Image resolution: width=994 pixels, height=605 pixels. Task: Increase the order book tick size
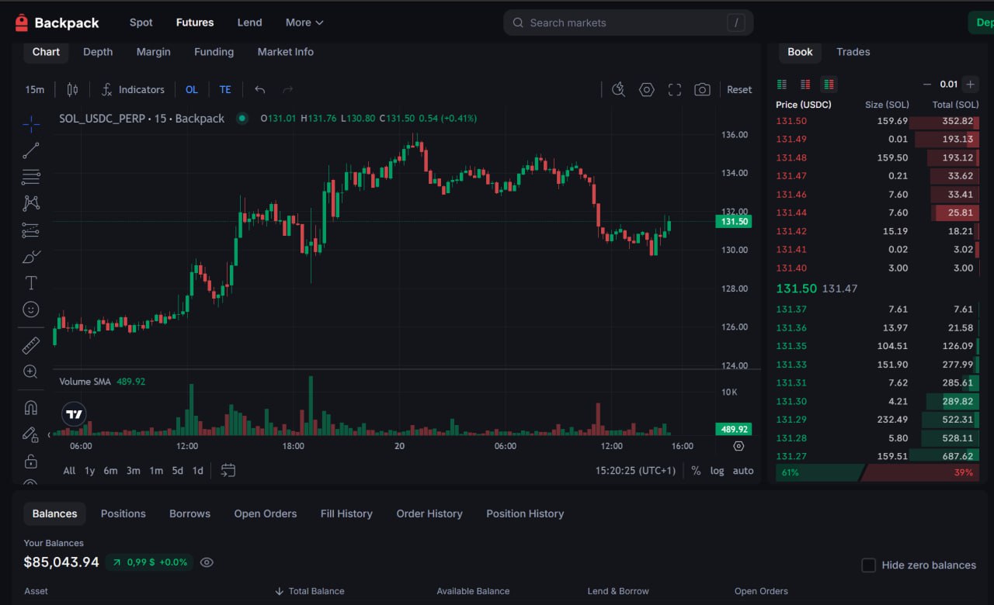pos(970,84)
